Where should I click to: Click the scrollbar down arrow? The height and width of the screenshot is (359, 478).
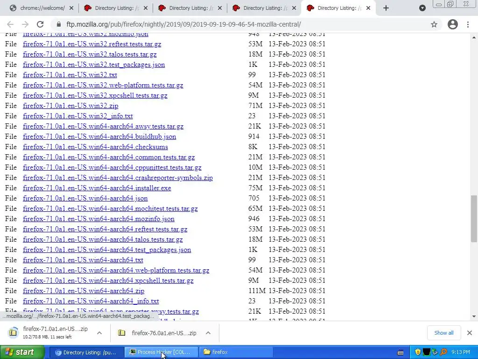pos(474,316)
